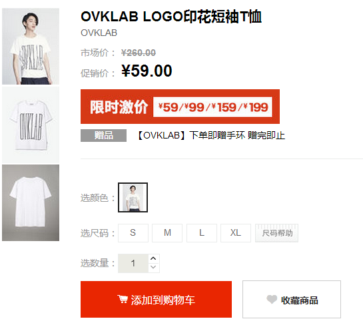View the front flat-lay T-shirt thumbnail
363x325 pixels.
pyautogui.click(x=31, y=125)
